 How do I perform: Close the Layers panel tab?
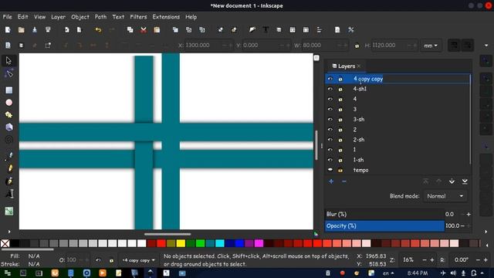(359, 66)
